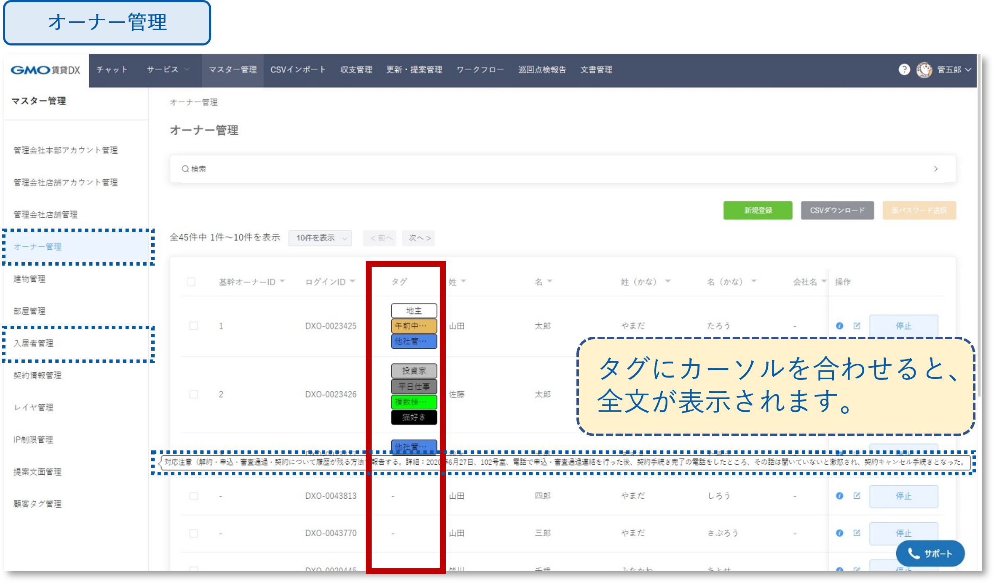This screenshot has height=583, width=994.
Task: Open the info icon for owner DXO-0023425
Action: pos(839,325)
